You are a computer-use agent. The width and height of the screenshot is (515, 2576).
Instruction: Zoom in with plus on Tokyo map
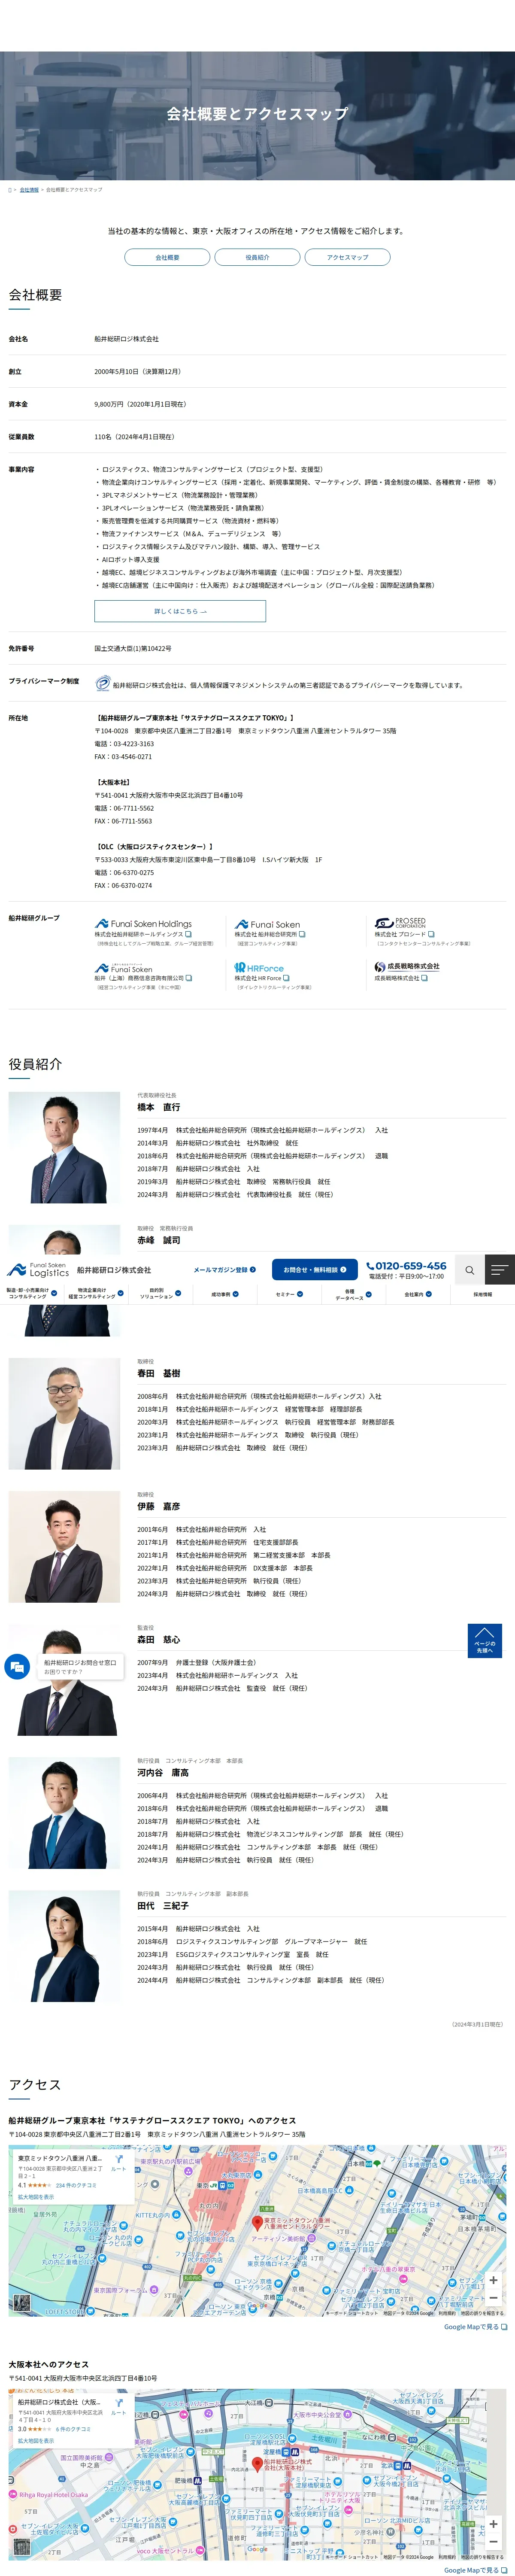[493, 2280]
